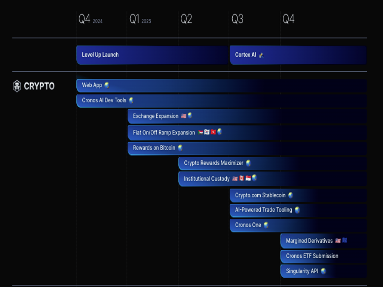Click the globe icon beside Web App

point(107,85)
